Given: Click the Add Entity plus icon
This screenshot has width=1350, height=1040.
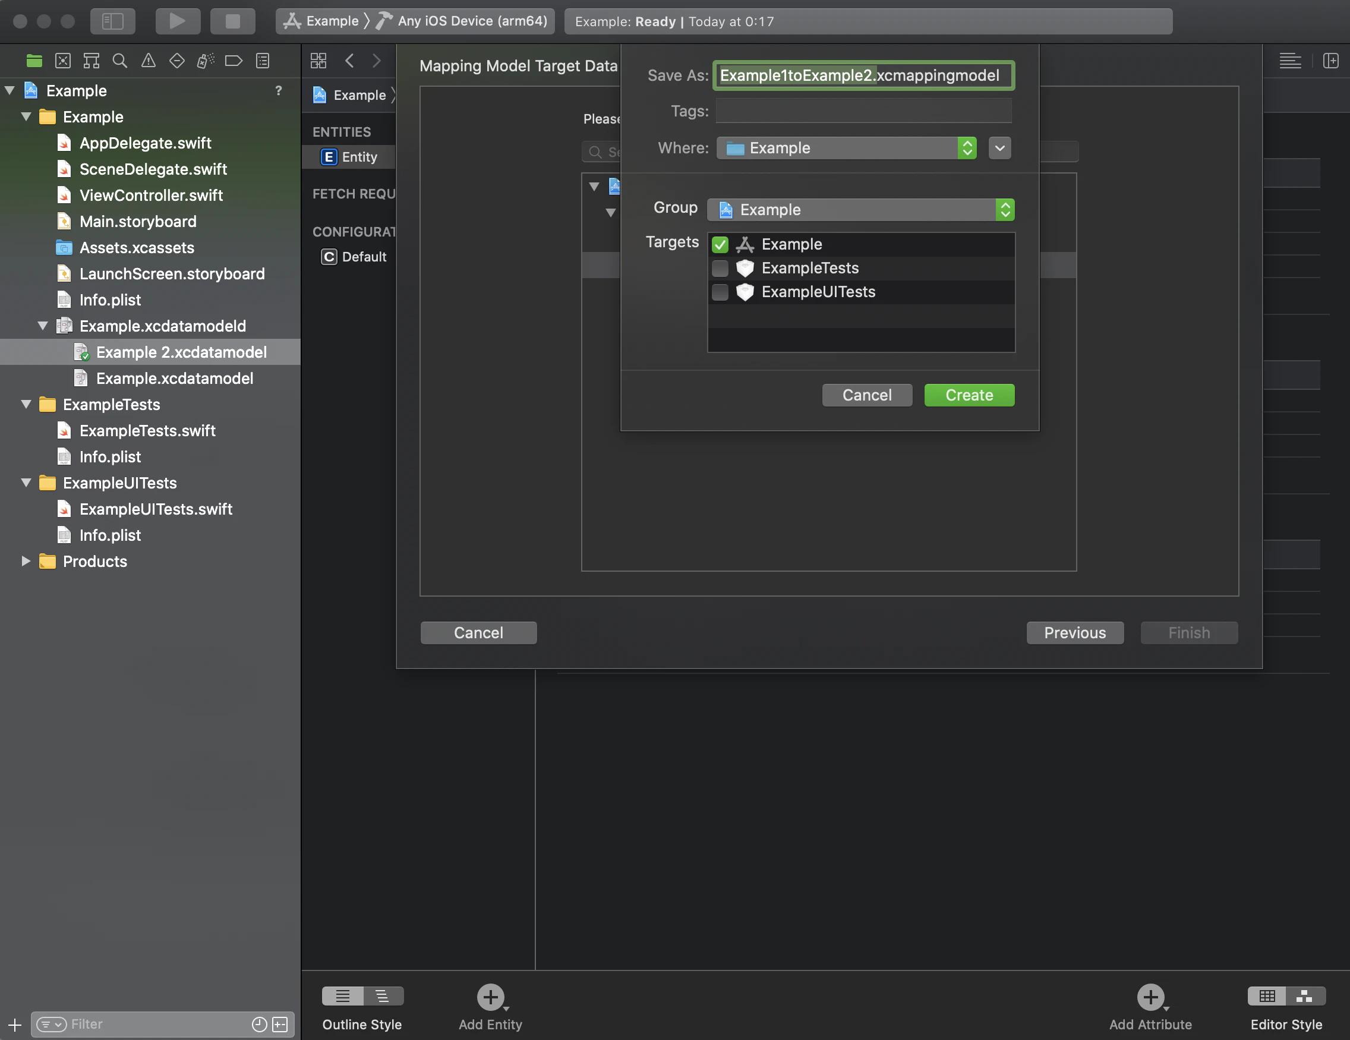Looking at the screenshot, I should point(491,997).
